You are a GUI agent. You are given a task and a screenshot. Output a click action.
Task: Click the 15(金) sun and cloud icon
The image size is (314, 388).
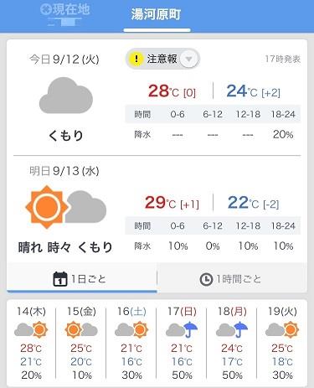pos(81,329)
